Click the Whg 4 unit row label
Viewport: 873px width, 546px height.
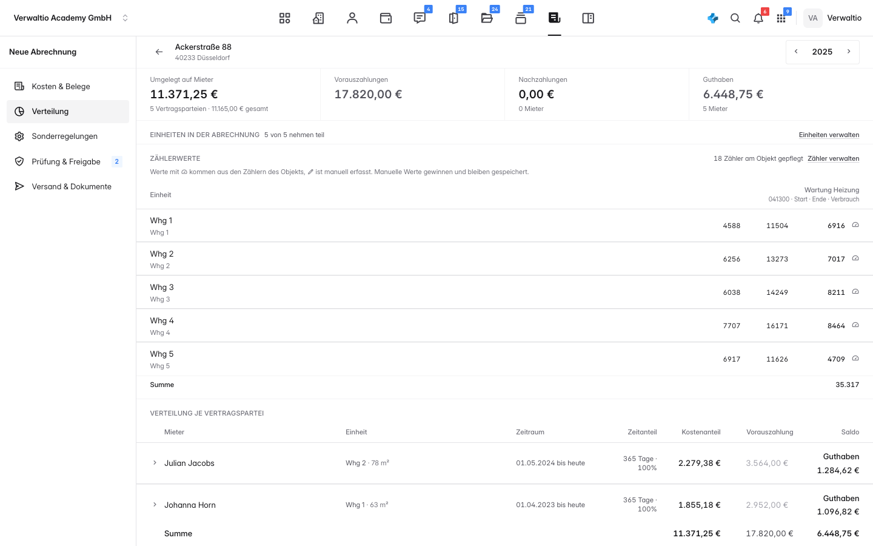pos(162,320)
